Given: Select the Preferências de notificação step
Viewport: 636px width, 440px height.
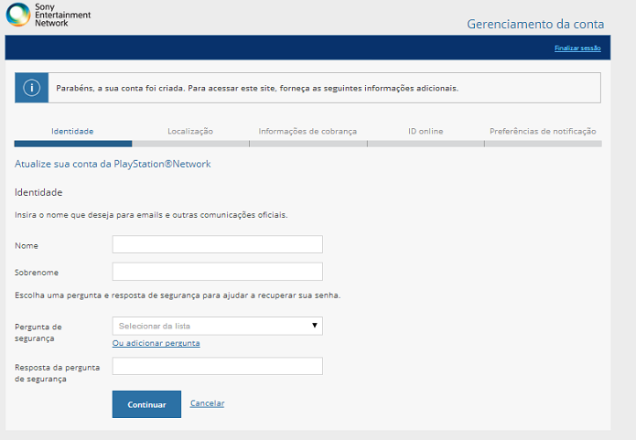Looking at the screenshot, I should 543,132.
